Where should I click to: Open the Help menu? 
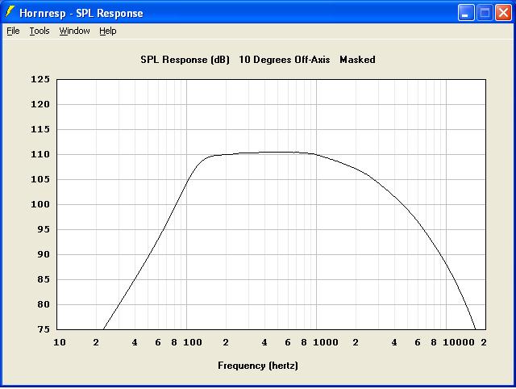[x=108, y=31]
